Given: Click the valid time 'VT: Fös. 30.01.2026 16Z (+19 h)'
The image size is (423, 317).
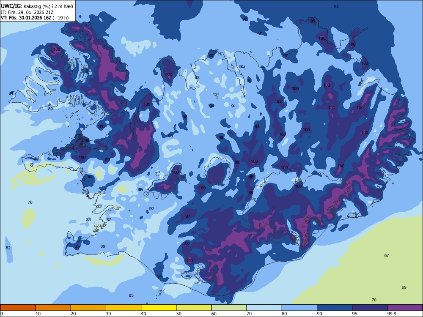Looking at the screenshot, I should [35, 18].
